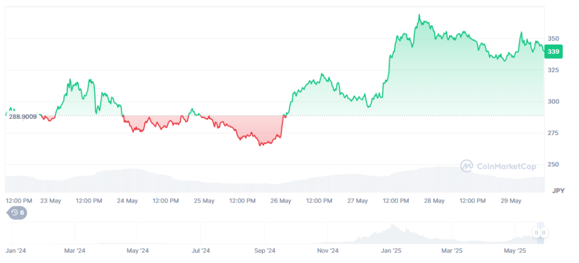
Task: Click the 26 May x-axis date label
Action: (281, 201)
